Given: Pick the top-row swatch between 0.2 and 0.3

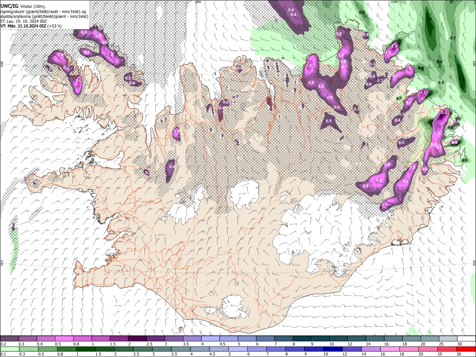Looking at the screenshot, I should (10, 339).
